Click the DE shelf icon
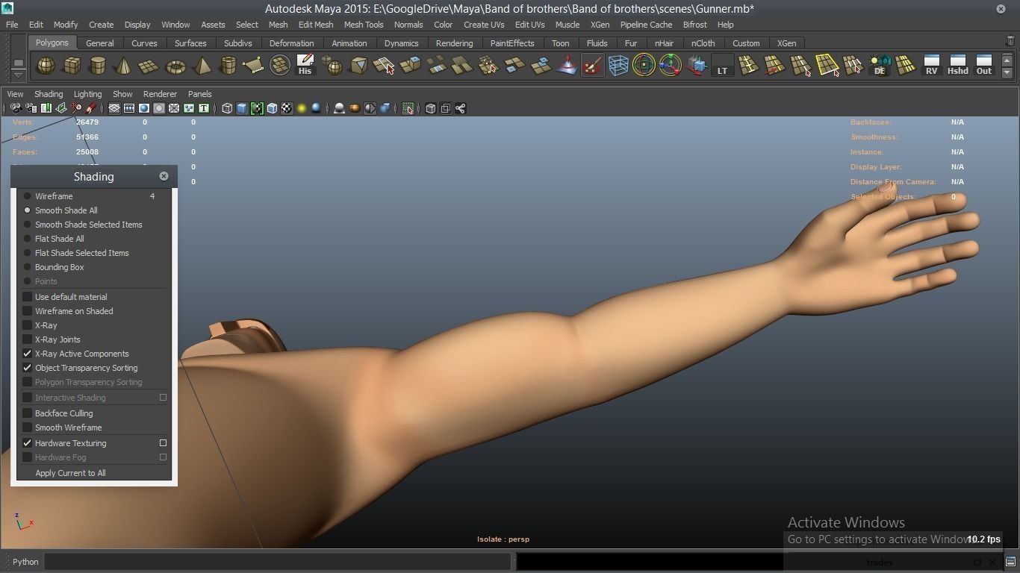The image size is (1020, 573). click(879, 66)
